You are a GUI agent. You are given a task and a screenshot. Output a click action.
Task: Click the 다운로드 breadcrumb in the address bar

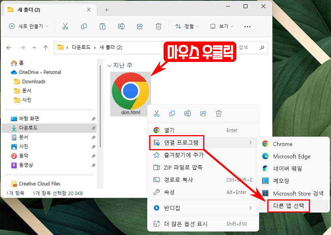[x=81, y=47]
